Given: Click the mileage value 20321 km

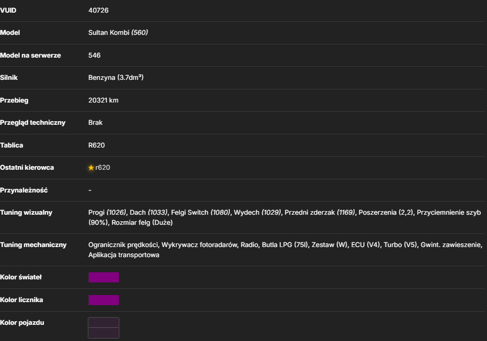Looking at the screenshot, I should tap(104, 101).
